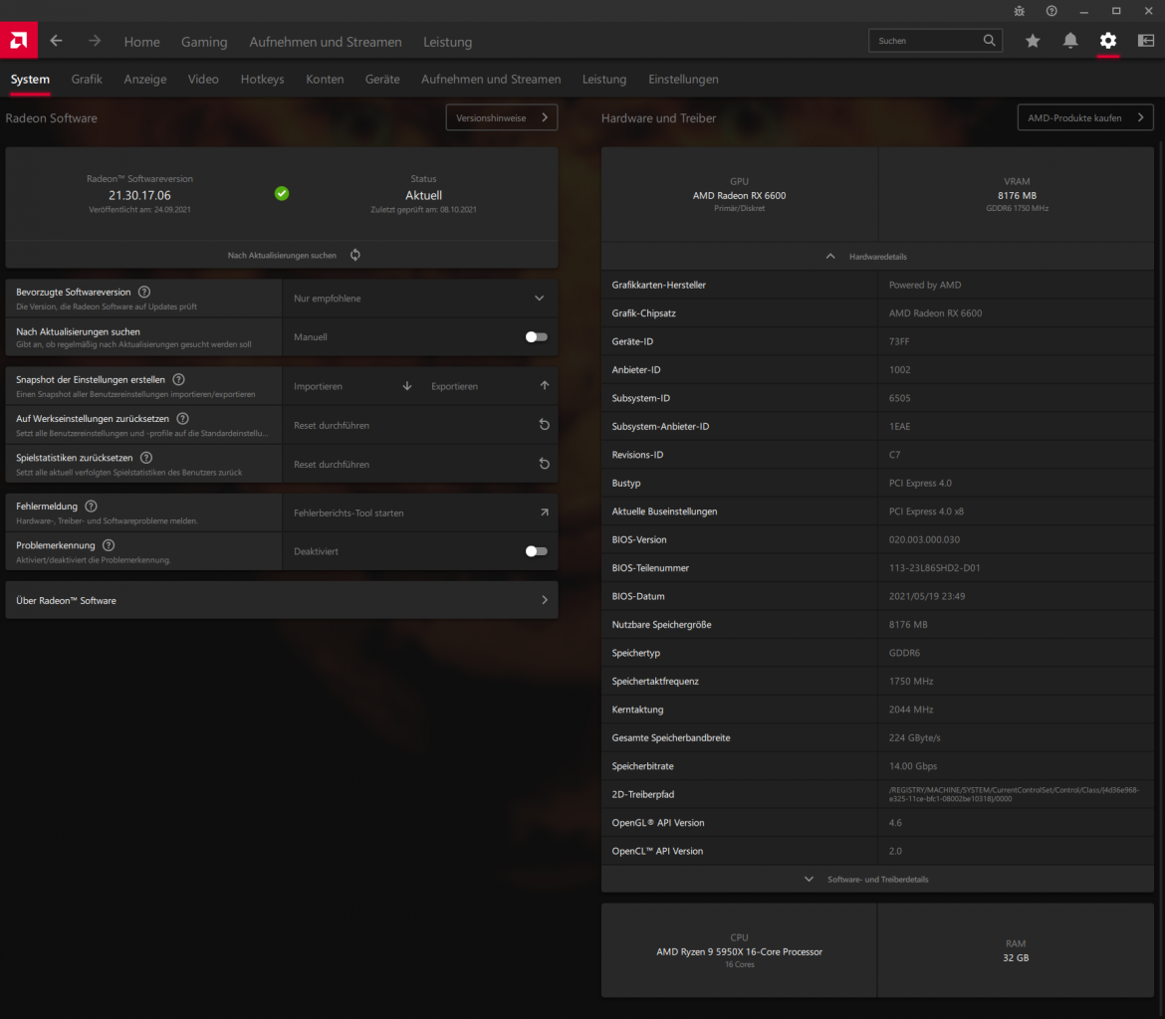Screen dimensions: 1165x1019
Task: Click Reset durchführen for Spielstatistiken
Action: coord(420,464)
